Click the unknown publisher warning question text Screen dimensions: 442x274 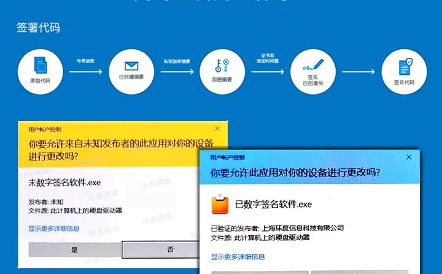point(121,149)
